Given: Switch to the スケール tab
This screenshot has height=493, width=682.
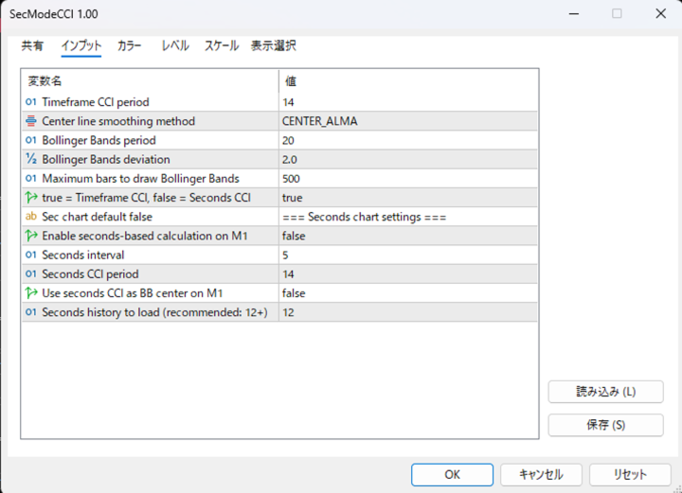Looking at the screenshot, I should [222, 45].
